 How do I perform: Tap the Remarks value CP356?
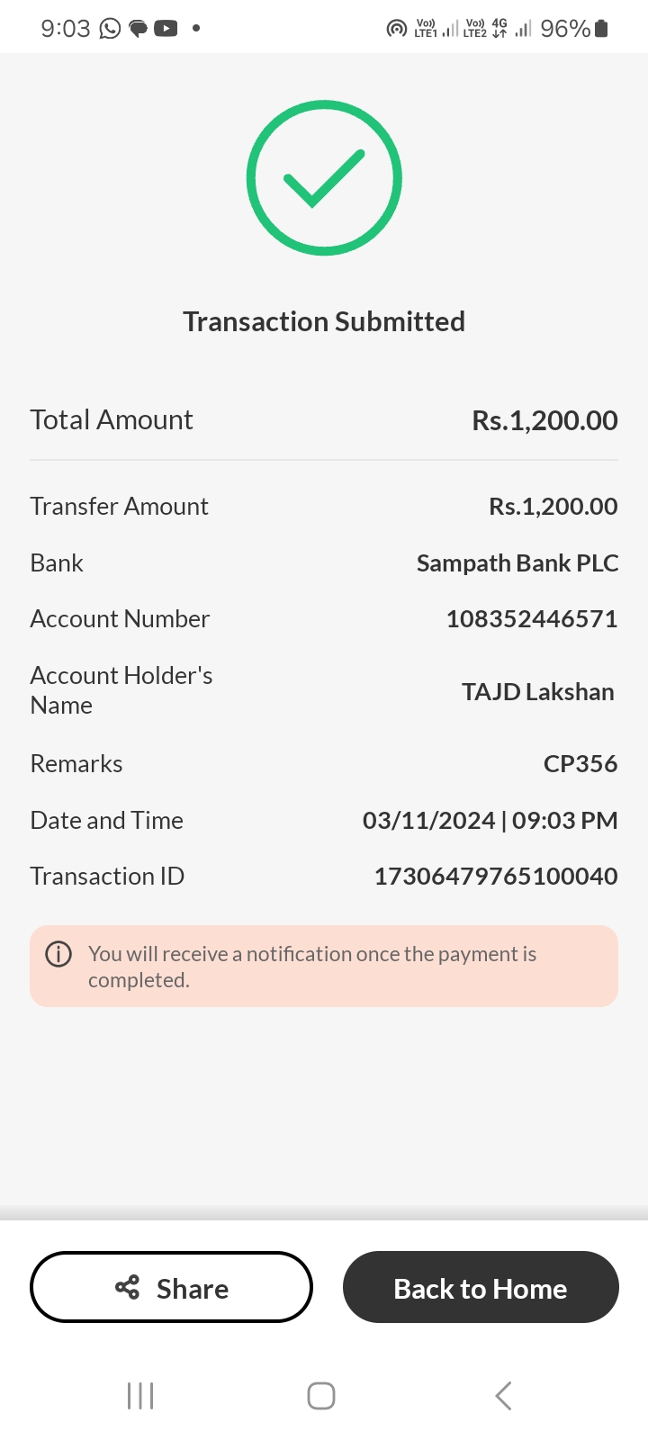point(580,764)
